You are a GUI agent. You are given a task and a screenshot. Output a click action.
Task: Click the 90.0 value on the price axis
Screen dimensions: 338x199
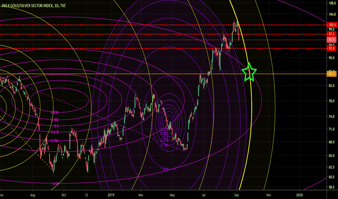[332, 58]
